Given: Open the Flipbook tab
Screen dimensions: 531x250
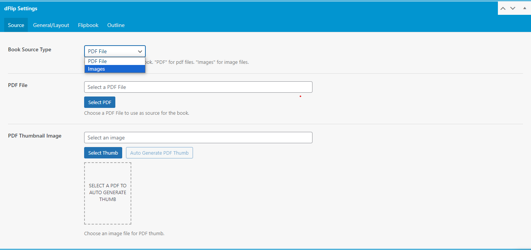Looking at the screenshot, I should click(88, 25).
